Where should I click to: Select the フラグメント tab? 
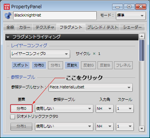pyautogui.click(x=71, y=27)
